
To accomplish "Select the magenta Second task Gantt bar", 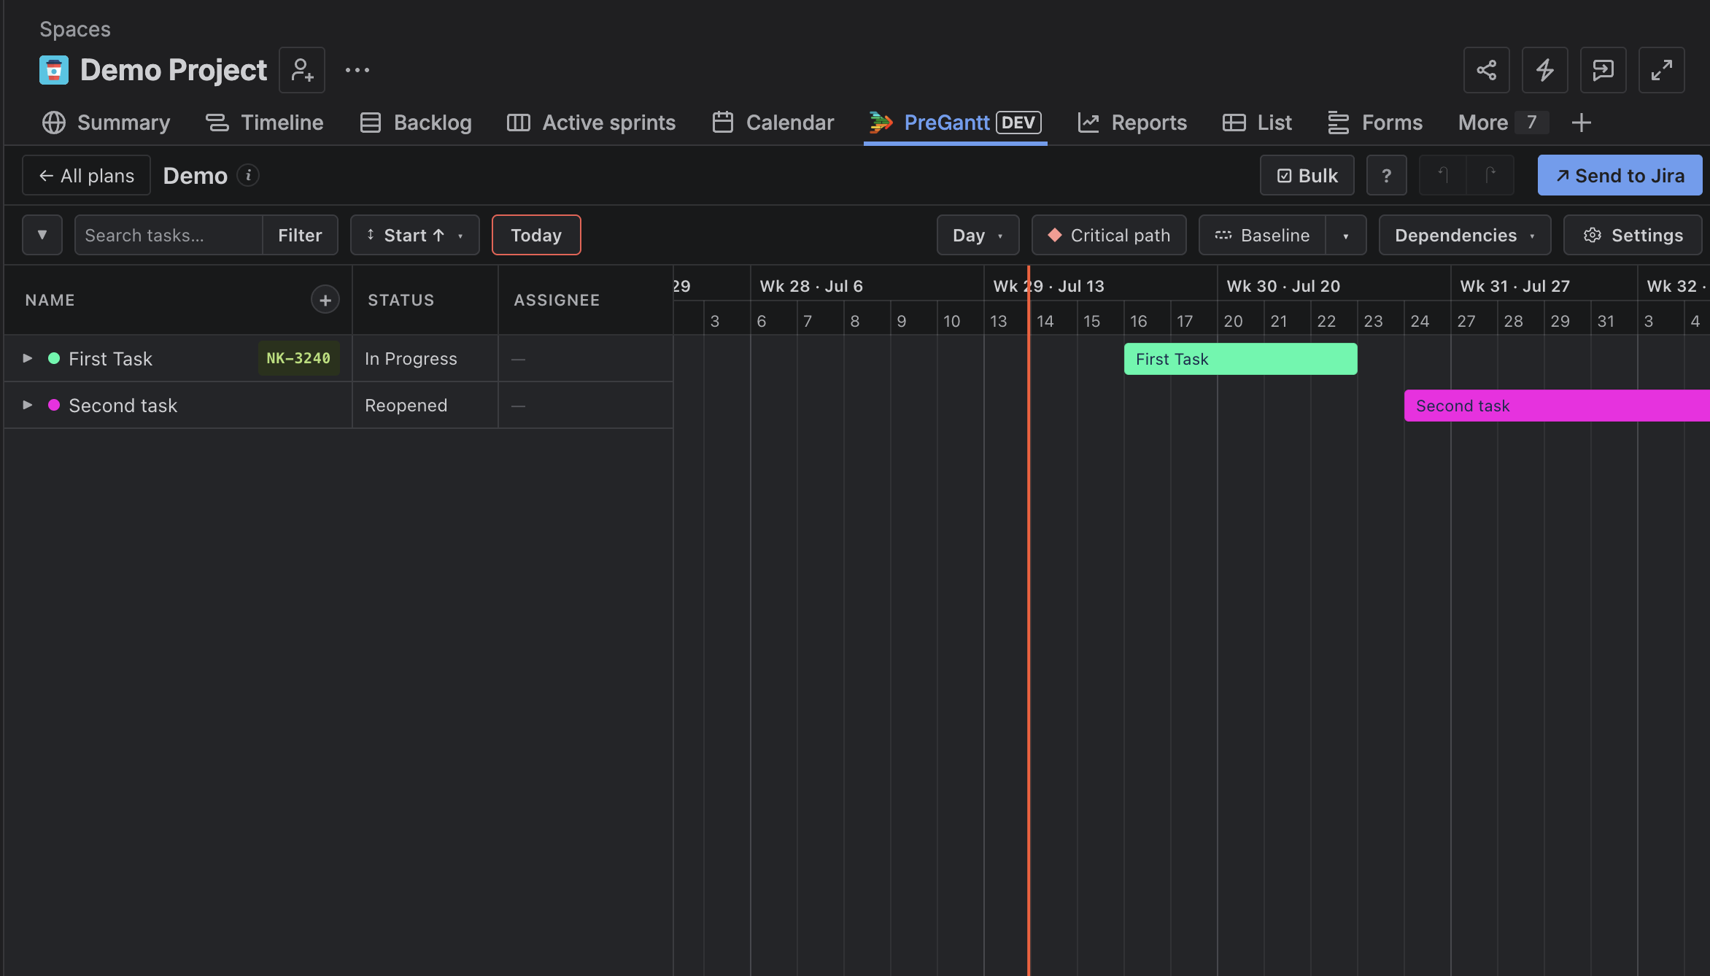I will click(x=1557, y=406).
